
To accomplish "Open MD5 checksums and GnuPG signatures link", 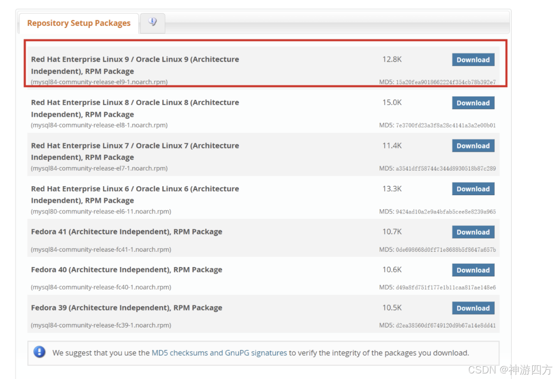I will click(219, 353).
